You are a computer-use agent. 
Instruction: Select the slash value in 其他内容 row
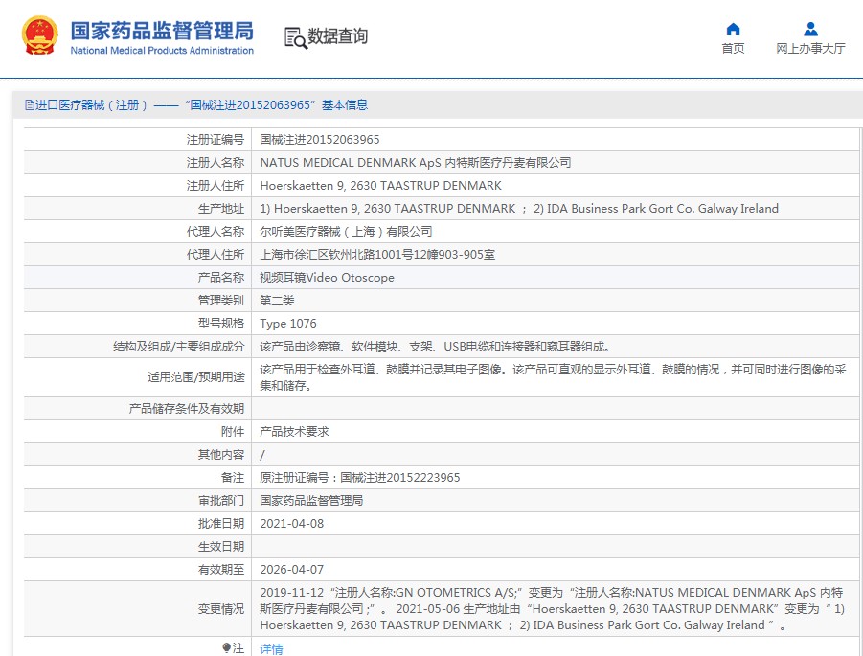[262, 455]
